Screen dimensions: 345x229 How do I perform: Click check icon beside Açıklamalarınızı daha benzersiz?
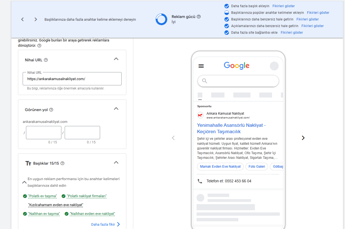point(227,26)
